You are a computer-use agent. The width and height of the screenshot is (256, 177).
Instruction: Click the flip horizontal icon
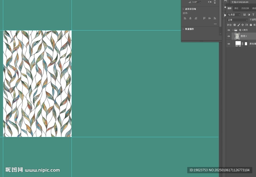(x=209, y=2)
